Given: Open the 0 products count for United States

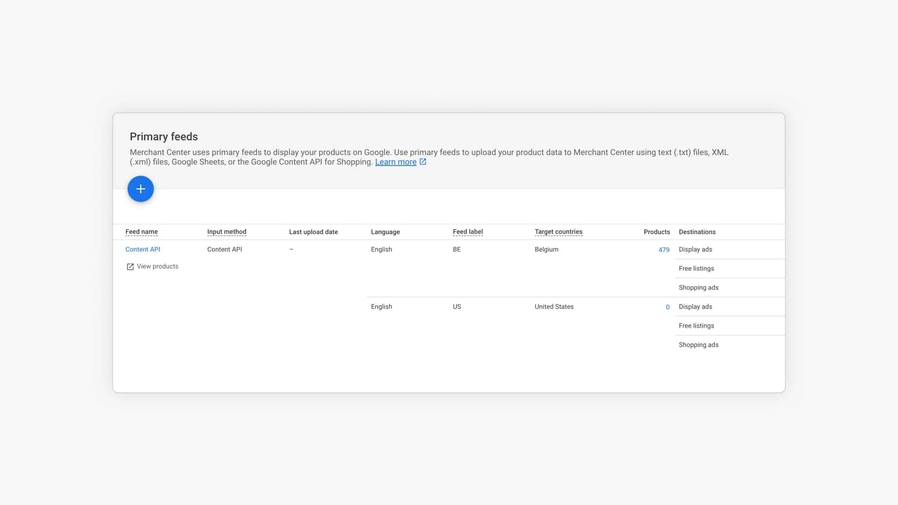Looking at the screenshot, I should (667, 307).
